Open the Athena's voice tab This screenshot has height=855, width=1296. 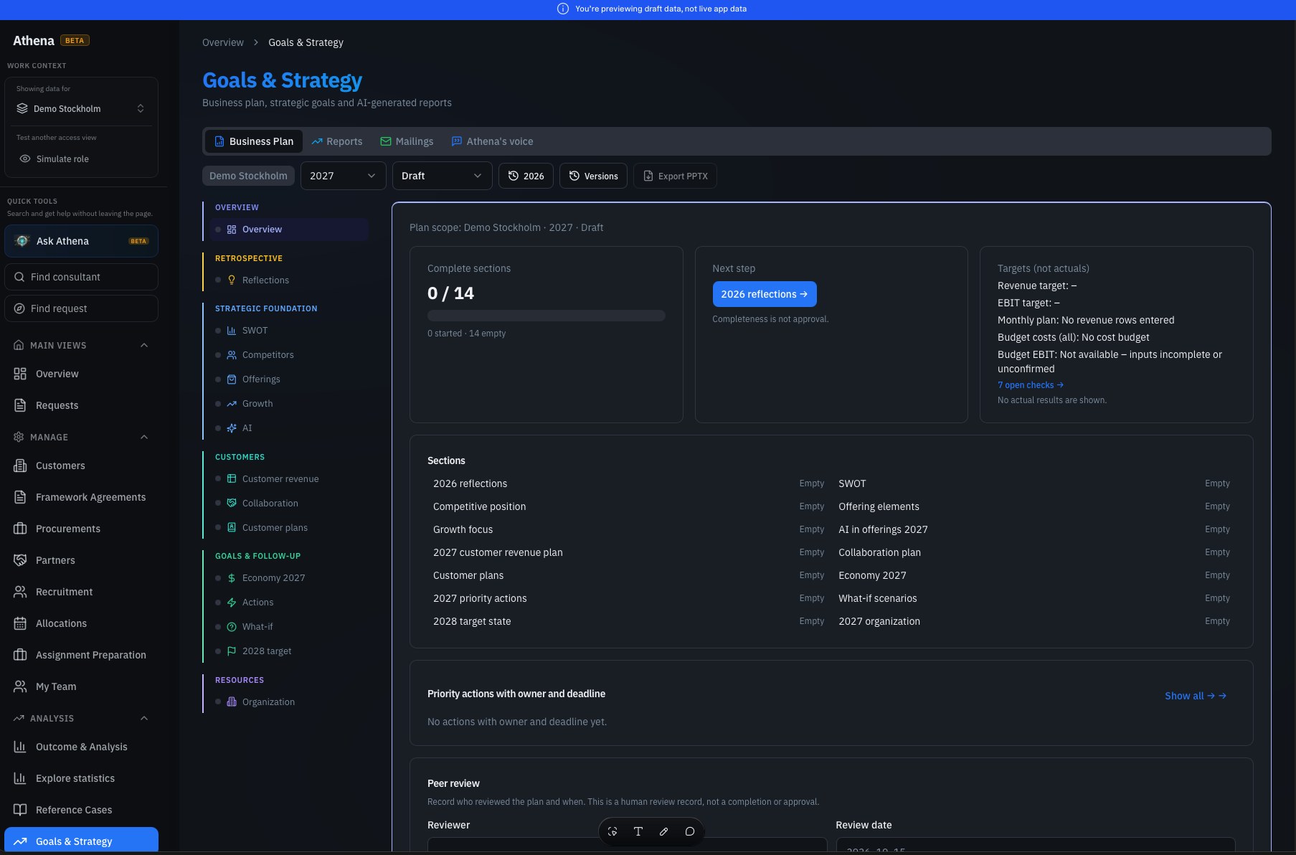coord(492,141)
